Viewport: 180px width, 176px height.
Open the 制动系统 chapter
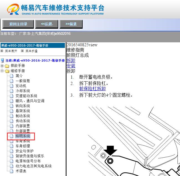[23, 116]
